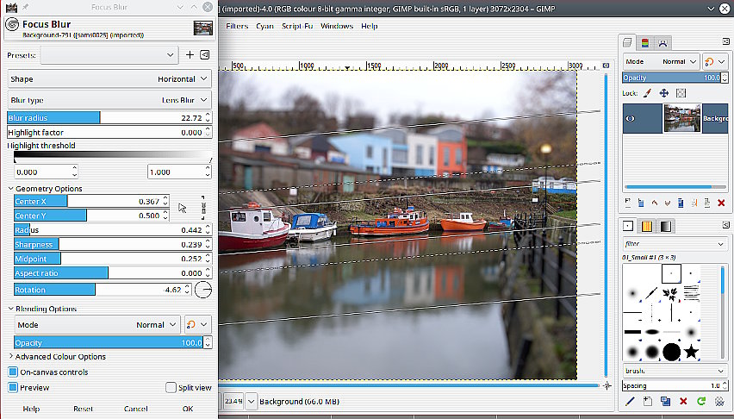Image resolution: width=734 pixels, height=419 pixels.
Task: Open the Shape dropdown set to Horizontal
Action: click(x=109, y=78)
